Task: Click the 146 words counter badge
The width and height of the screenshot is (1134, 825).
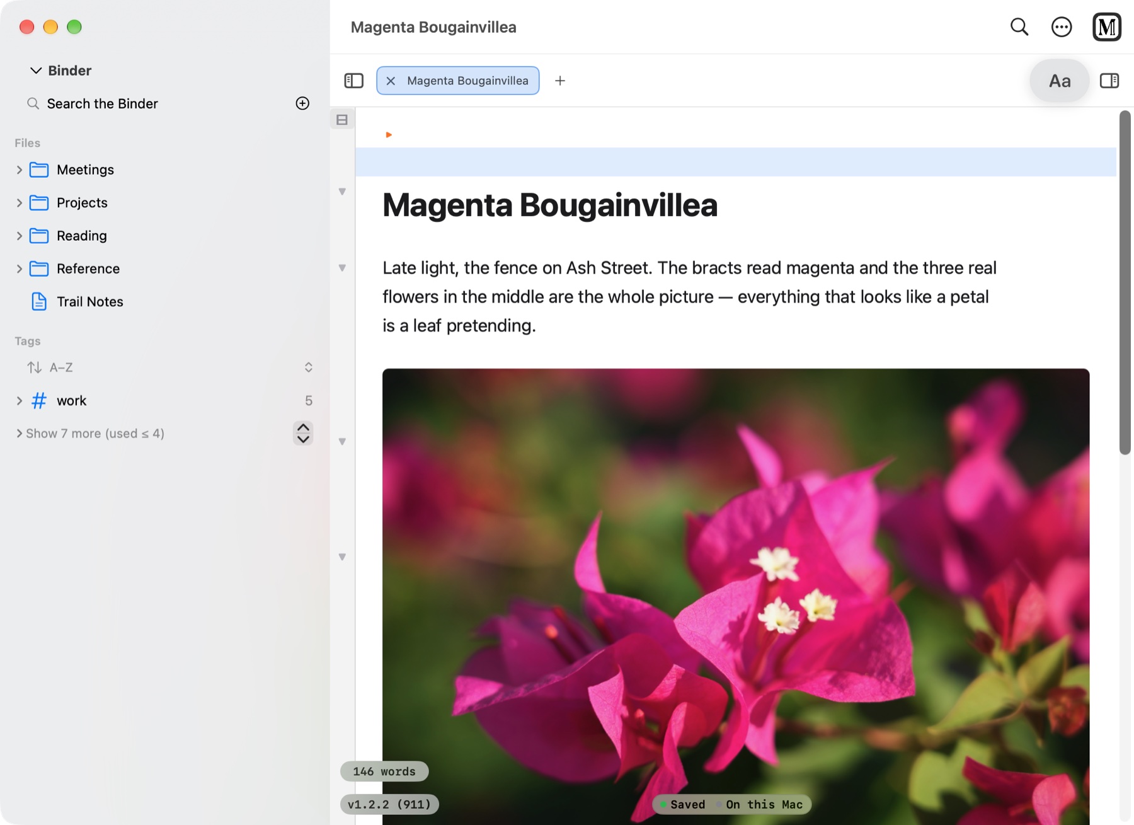Action: tap(384, 771)
